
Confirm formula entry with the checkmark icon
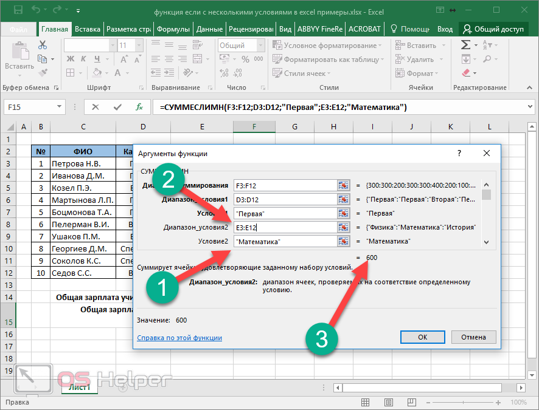click(x=117, y=107)
